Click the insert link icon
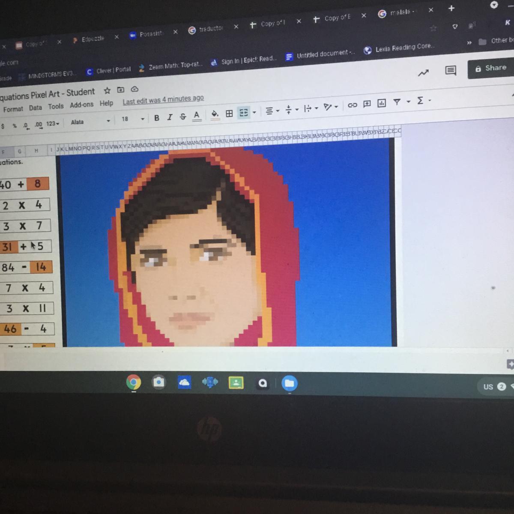 [352, 105]
